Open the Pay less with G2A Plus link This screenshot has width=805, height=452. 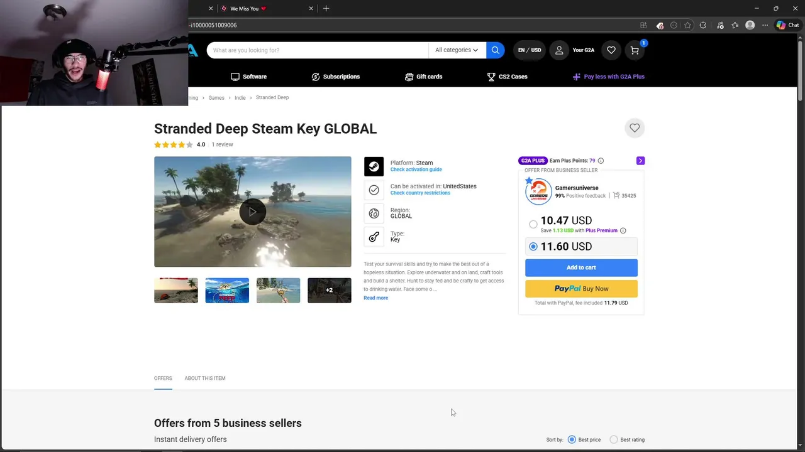click(x=608, y=77)
